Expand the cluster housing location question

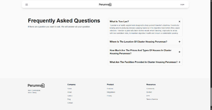[179, 42]
